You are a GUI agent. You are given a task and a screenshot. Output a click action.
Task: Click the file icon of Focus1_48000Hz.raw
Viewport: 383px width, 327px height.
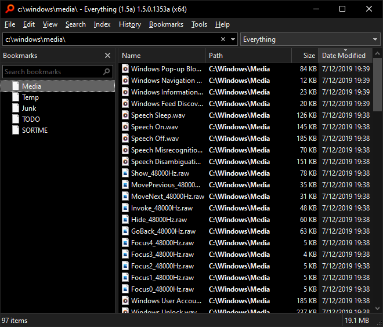point(125,278)
